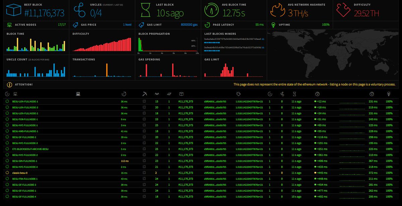Click the Uncles branching icon

80,10
